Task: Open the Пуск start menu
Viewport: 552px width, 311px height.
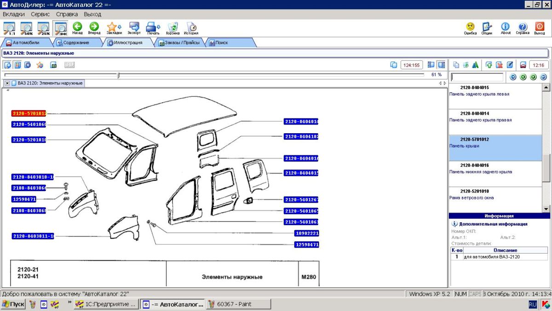Action: click(x=13, y=304)
